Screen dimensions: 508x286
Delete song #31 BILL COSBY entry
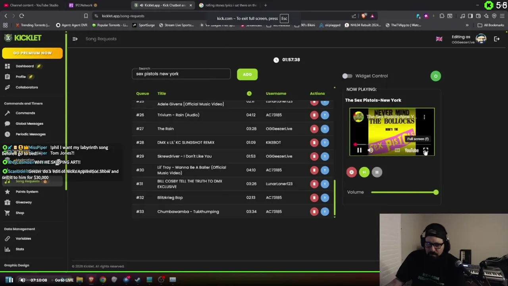(x=314, y=184)
